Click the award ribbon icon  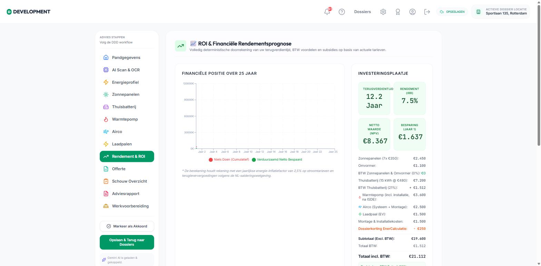[x=398, y=12]
